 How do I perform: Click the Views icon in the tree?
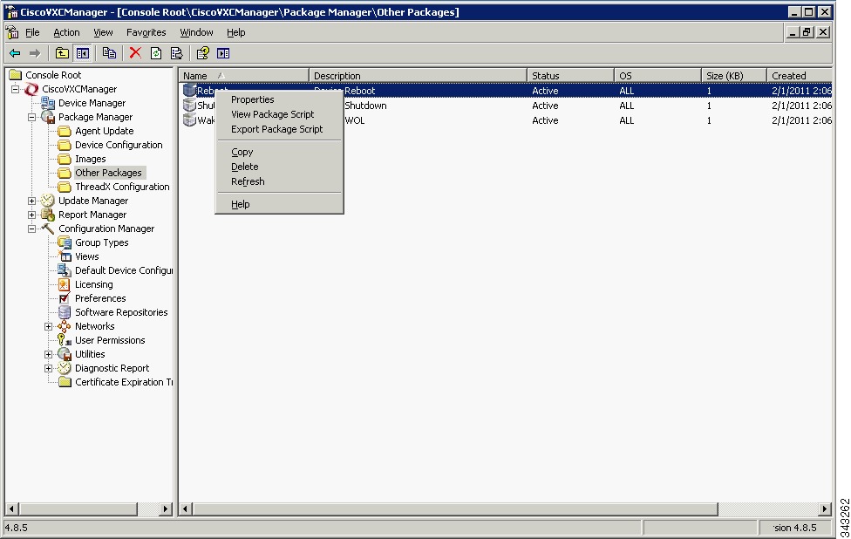[65, 256]
